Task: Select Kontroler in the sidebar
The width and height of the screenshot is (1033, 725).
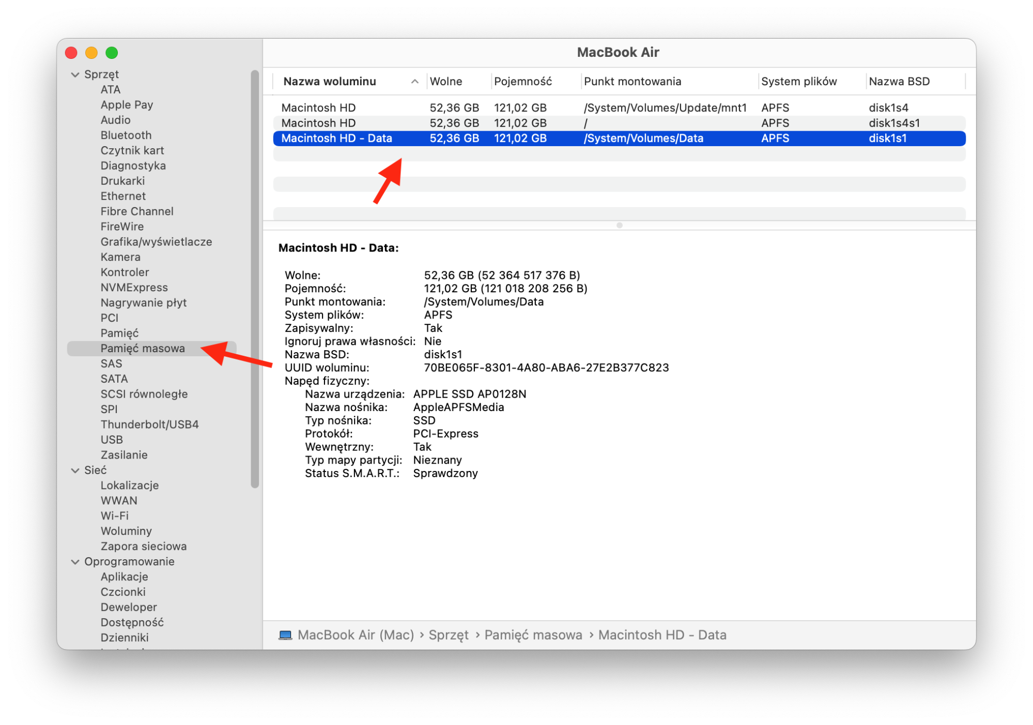Action: click(125, 273)
